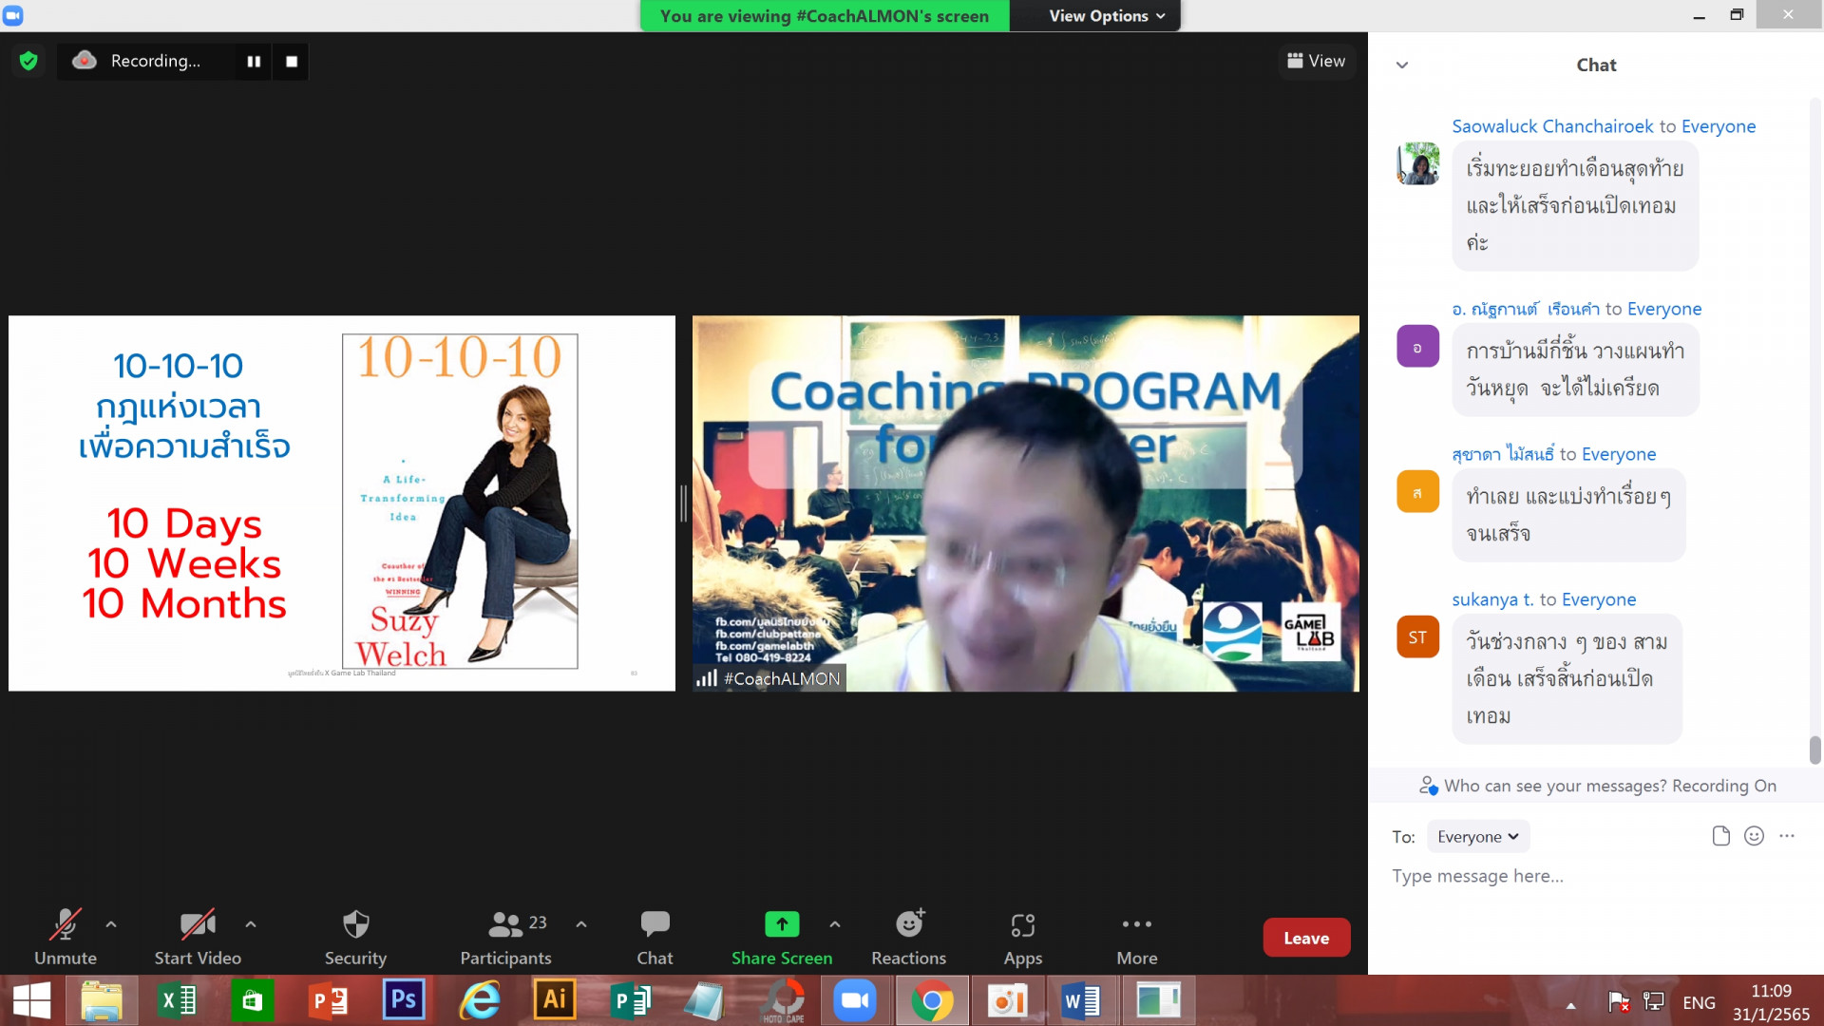
Task: Switch to the Zoom taskbar icon
Action: click(855, 1000)
